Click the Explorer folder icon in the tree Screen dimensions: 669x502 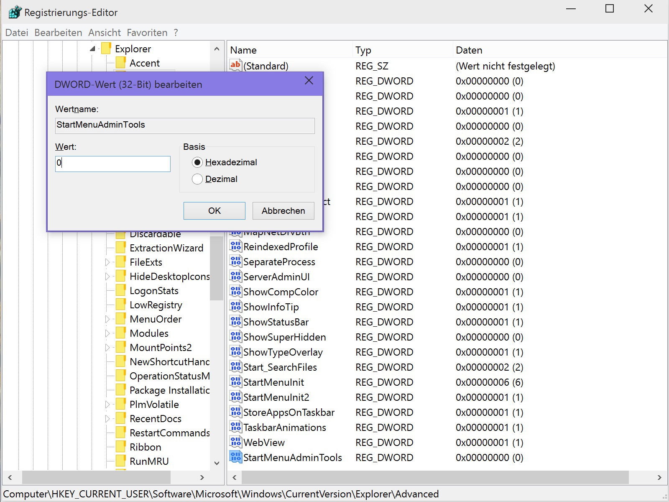[106, 49]
